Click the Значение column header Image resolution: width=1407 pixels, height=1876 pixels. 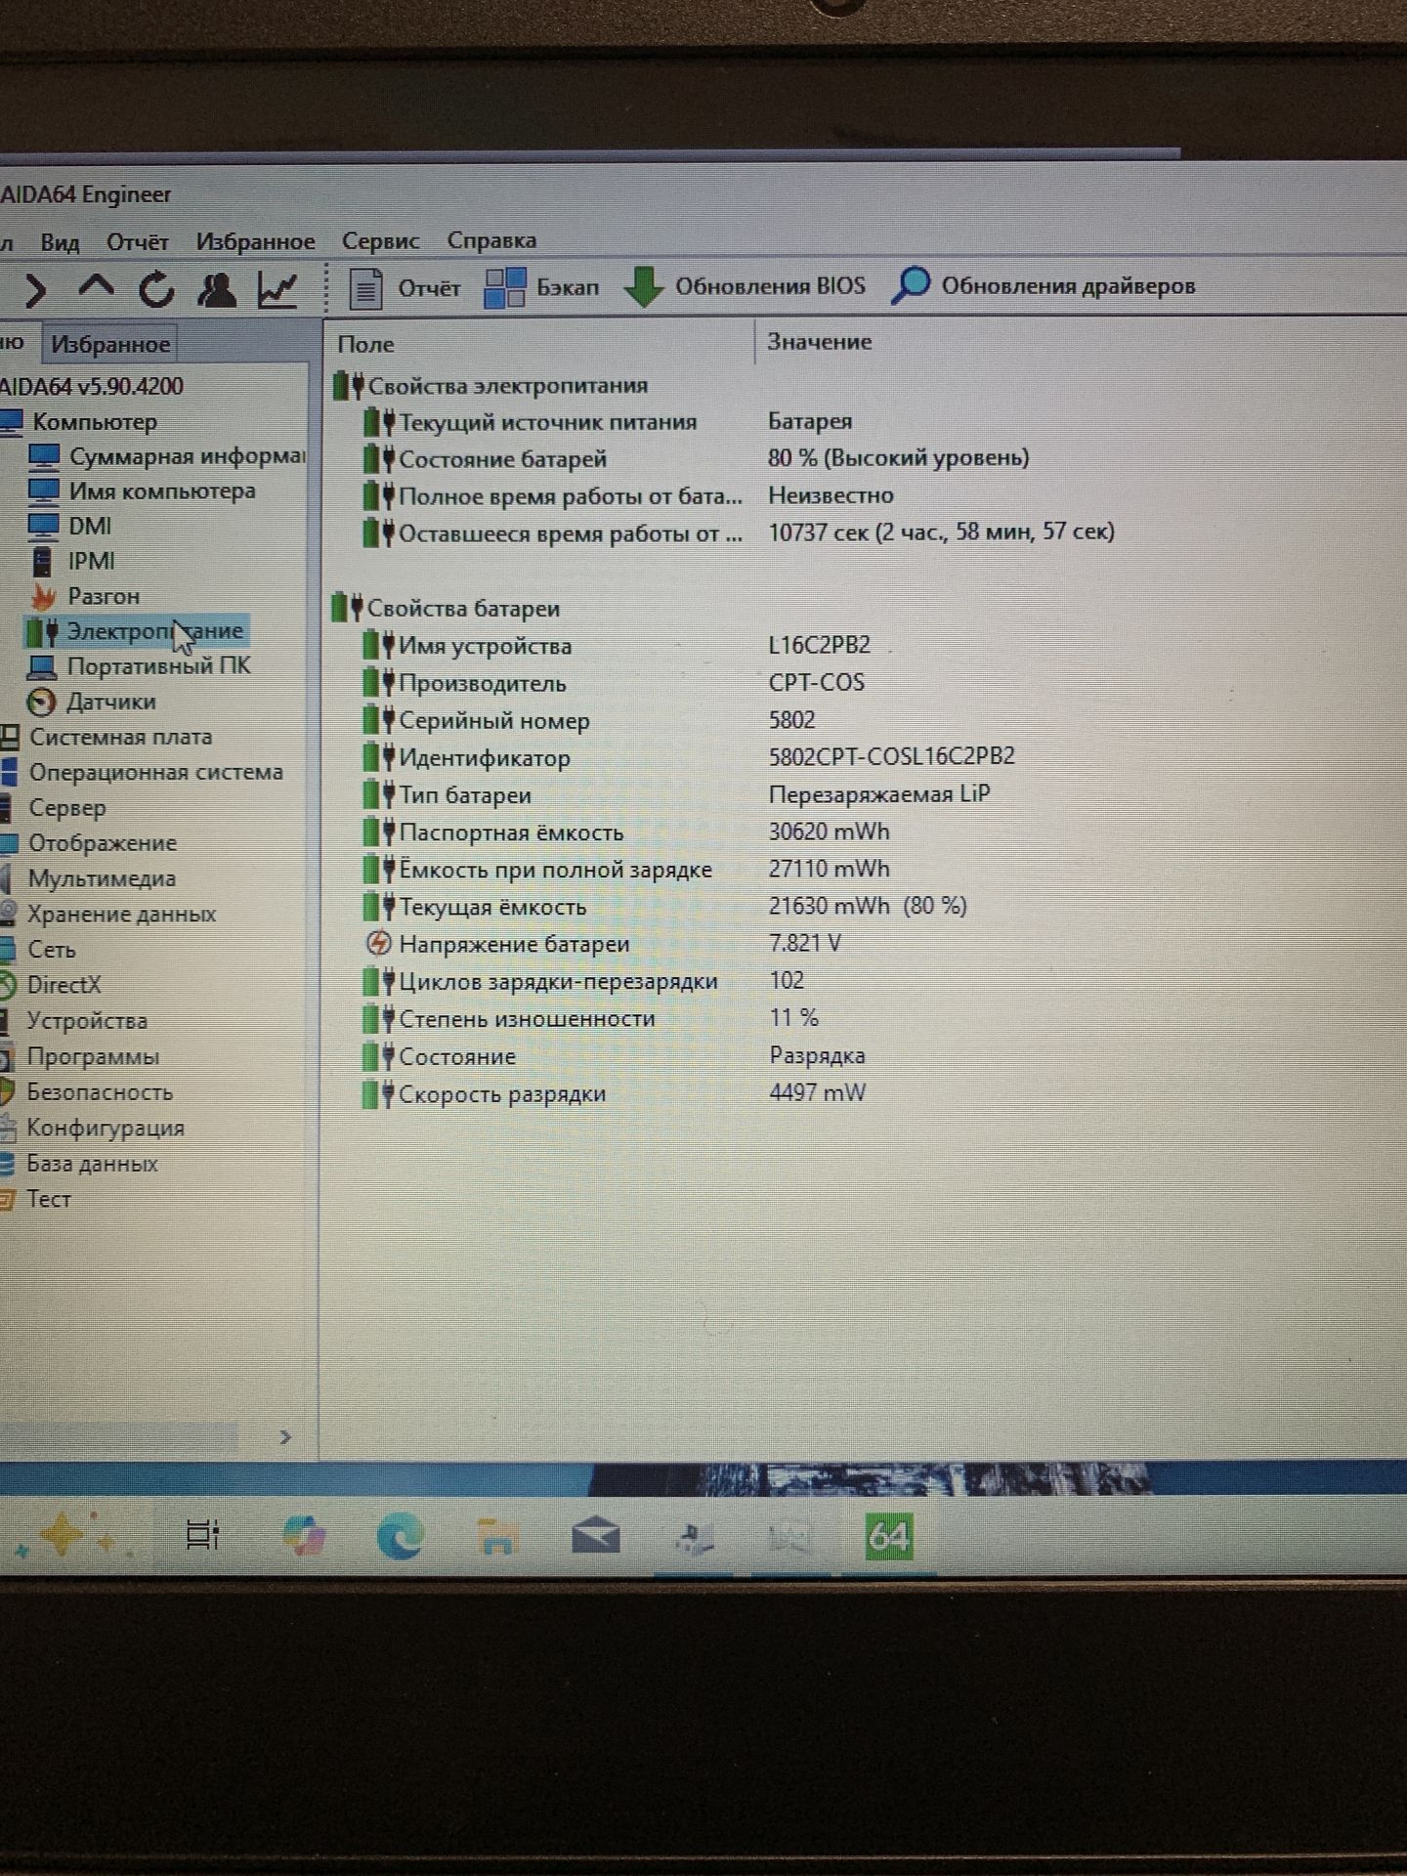pyautogui.click(x=820, y=342)
